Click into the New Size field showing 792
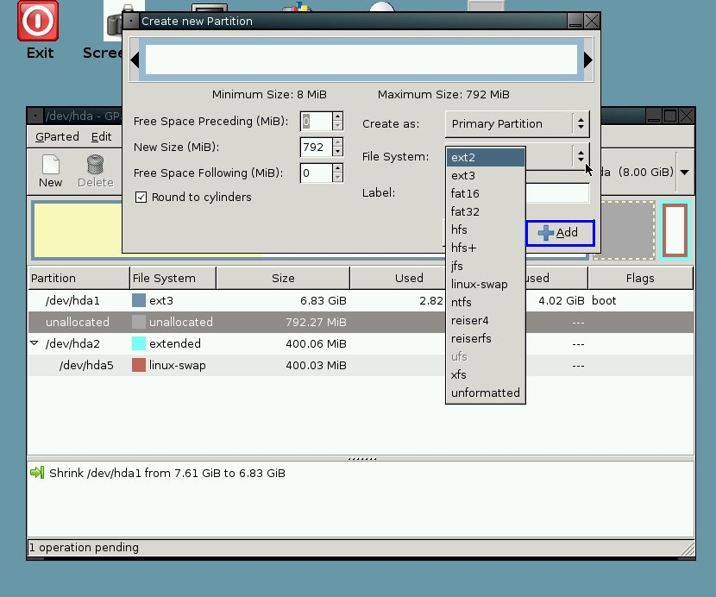Viewport: 716px width, 597px height. coord(316,147)
